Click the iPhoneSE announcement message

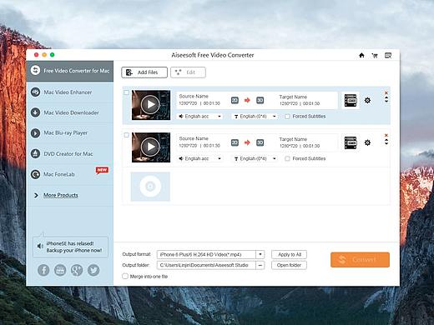pyautogui.click(x=74, y=247)
